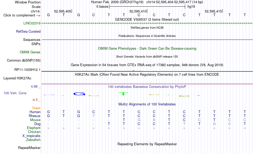
Task: Click the RP11-1033H12.1 GTEx item label
Action: point(27,70)
